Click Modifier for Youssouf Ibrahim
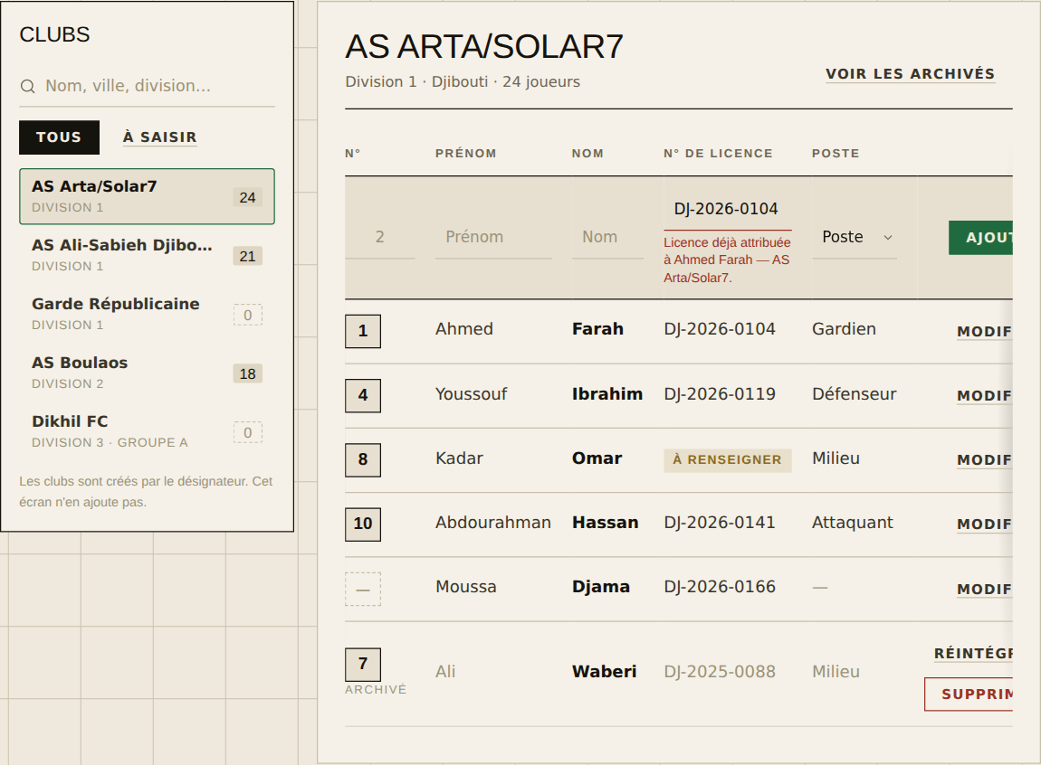 (985, 396)
